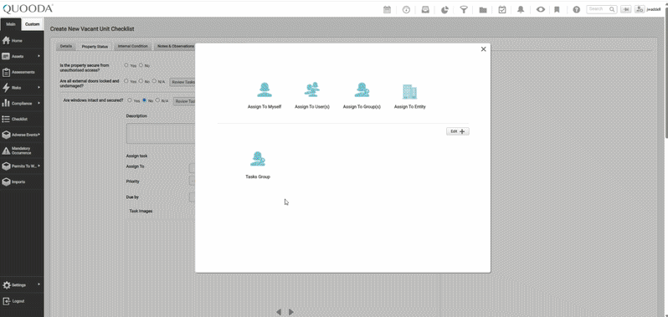This screenshot has height=317, width=668.
Task: Open Mandatory Occurrence in sidebar
Action: (x=22, y=151)
